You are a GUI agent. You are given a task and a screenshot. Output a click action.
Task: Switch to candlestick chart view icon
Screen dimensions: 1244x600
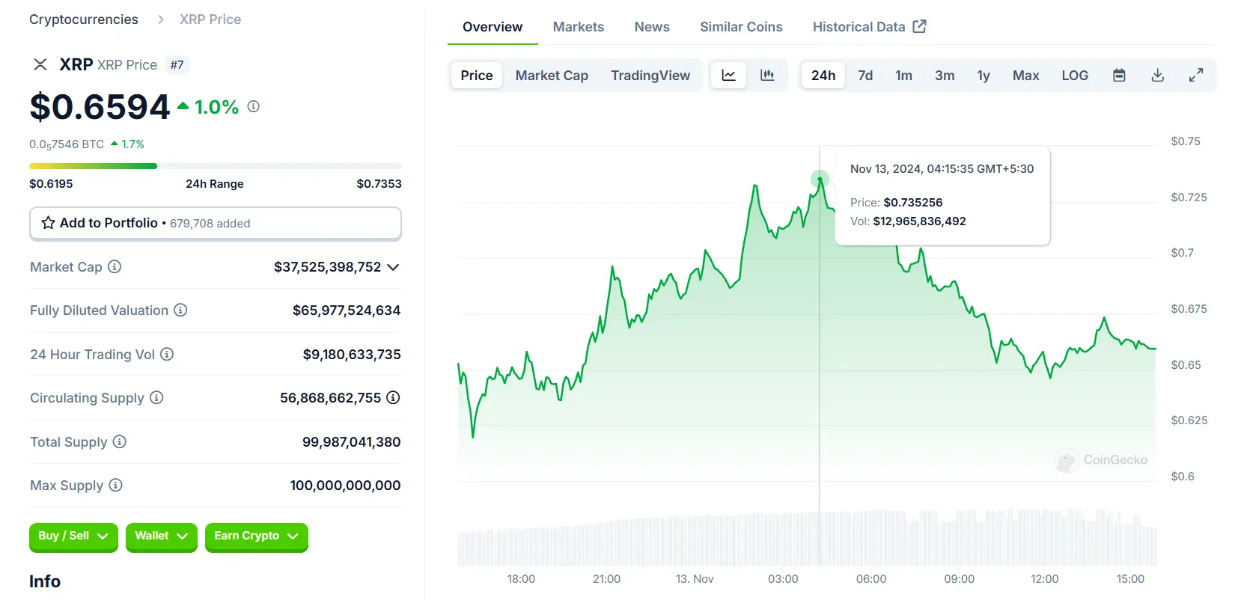(767, 75)
